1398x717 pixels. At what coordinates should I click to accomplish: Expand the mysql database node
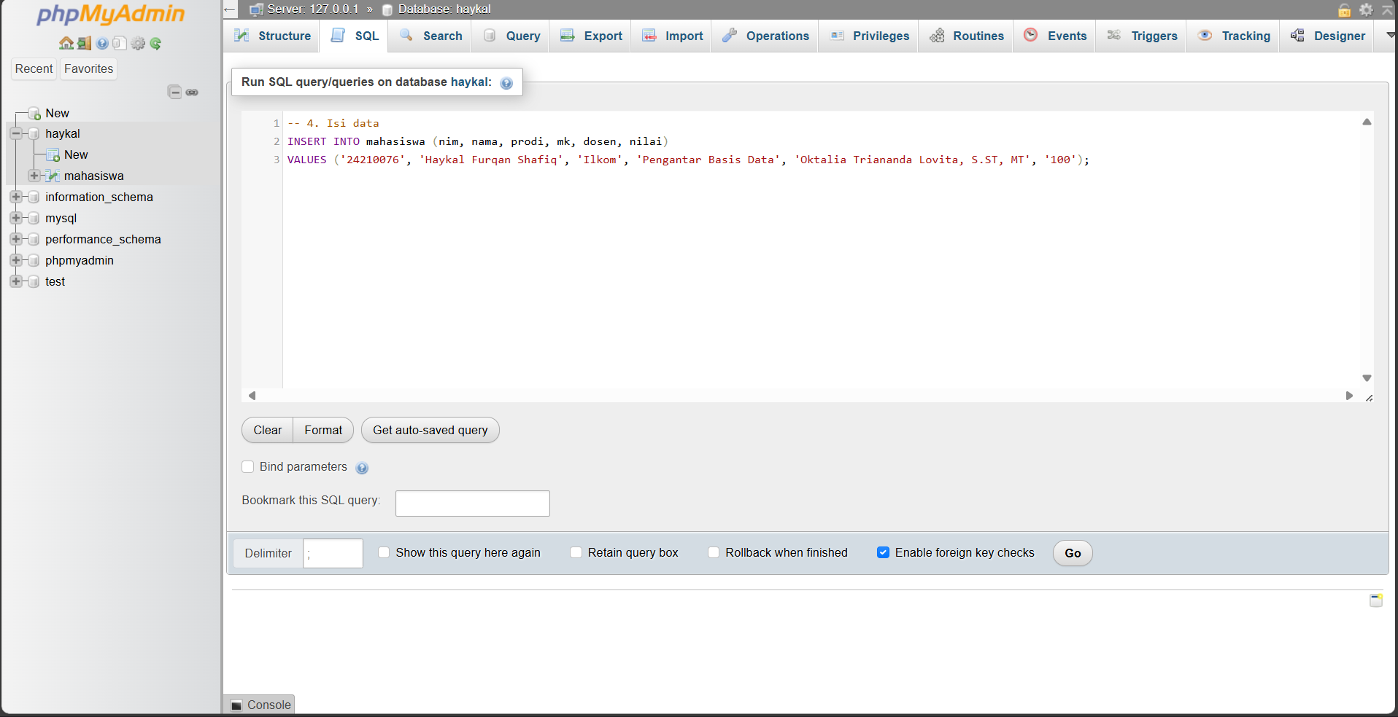coord(16,219)
